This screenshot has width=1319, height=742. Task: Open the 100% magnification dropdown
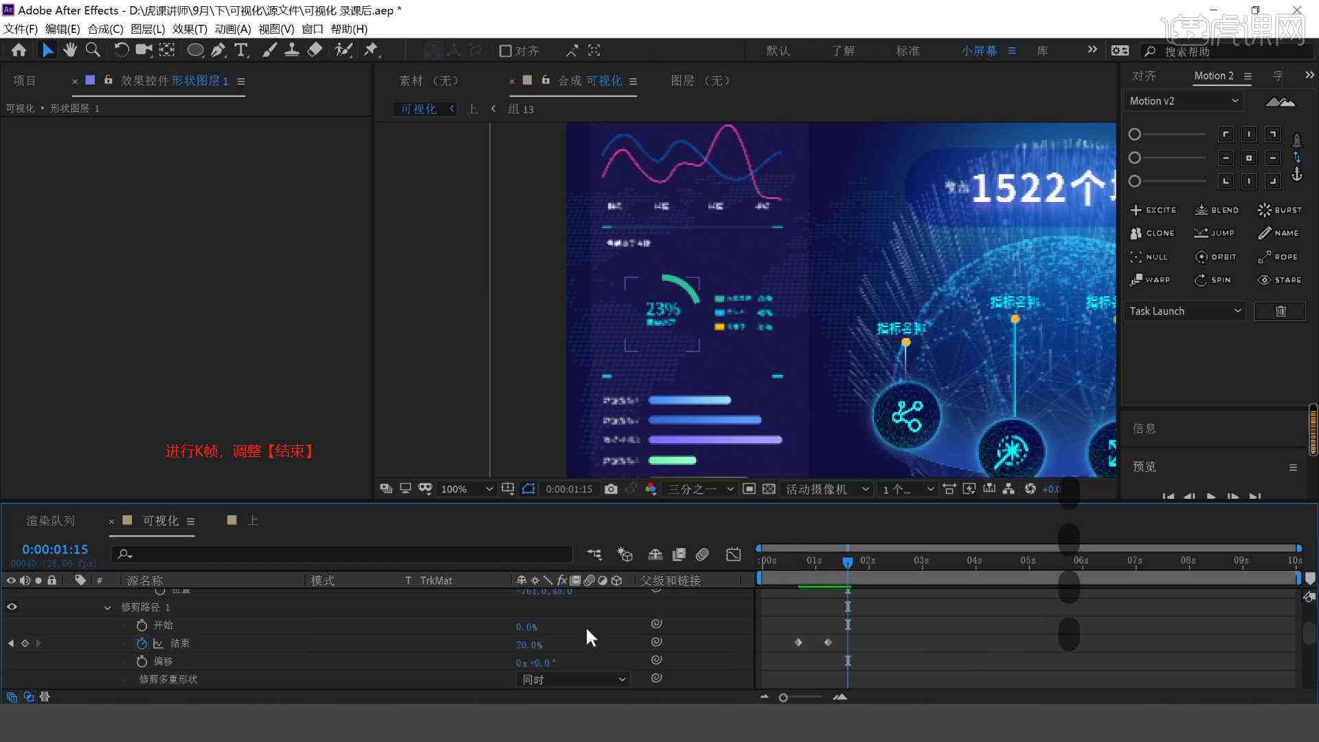[x=466, y=489]
